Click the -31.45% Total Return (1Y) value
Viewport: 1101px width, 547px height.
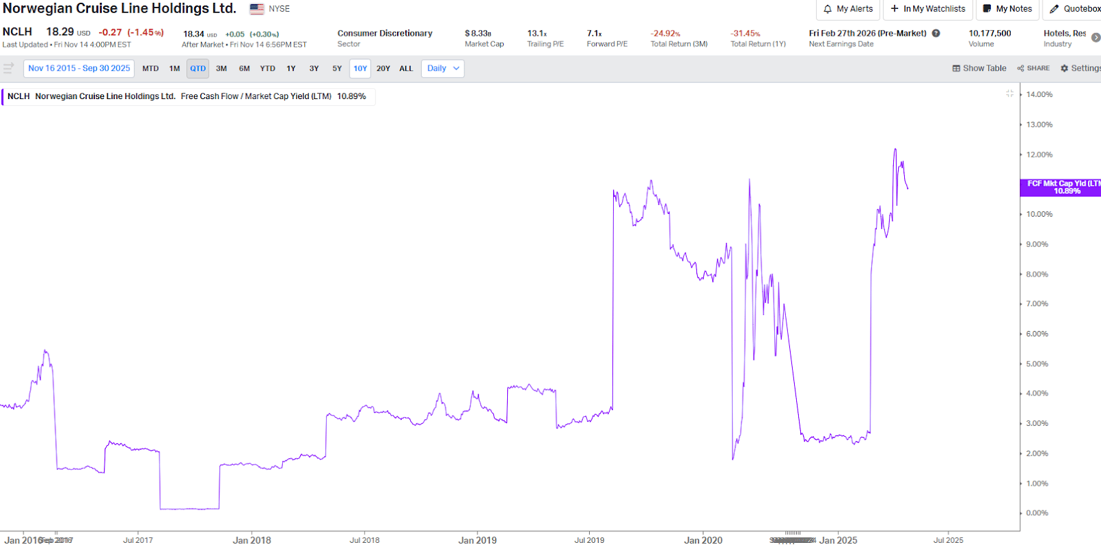[745, 33]
